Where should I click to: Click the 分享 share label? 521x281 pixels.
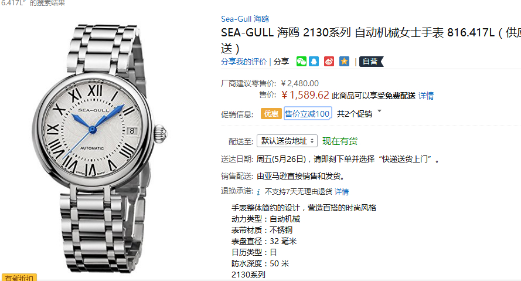pos(281,62)
